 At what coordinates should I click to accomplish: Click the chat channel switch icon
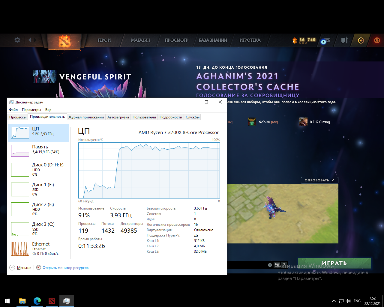point(277,265)
